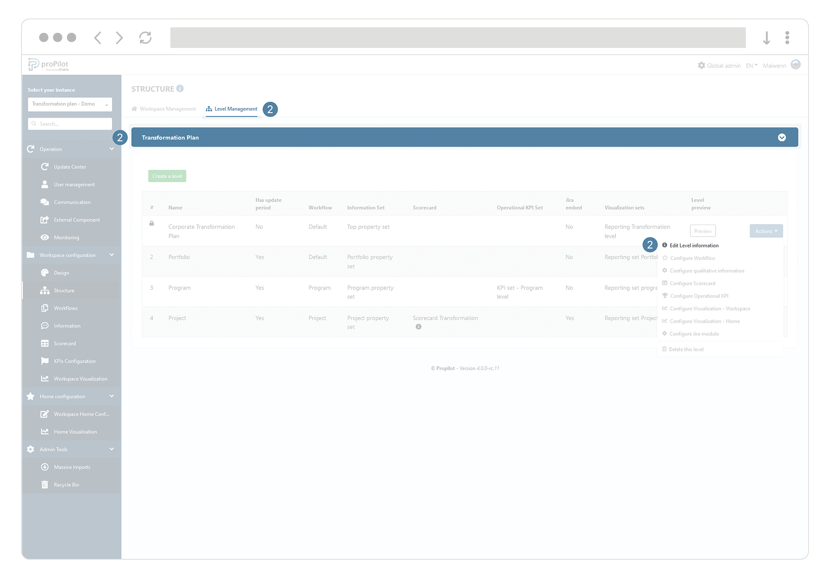Image resolution: width=830 pixels, height=582 pixels.
Task: Collapse the Transformation Plan panel chevron
Action: click(x=782, y=138)
